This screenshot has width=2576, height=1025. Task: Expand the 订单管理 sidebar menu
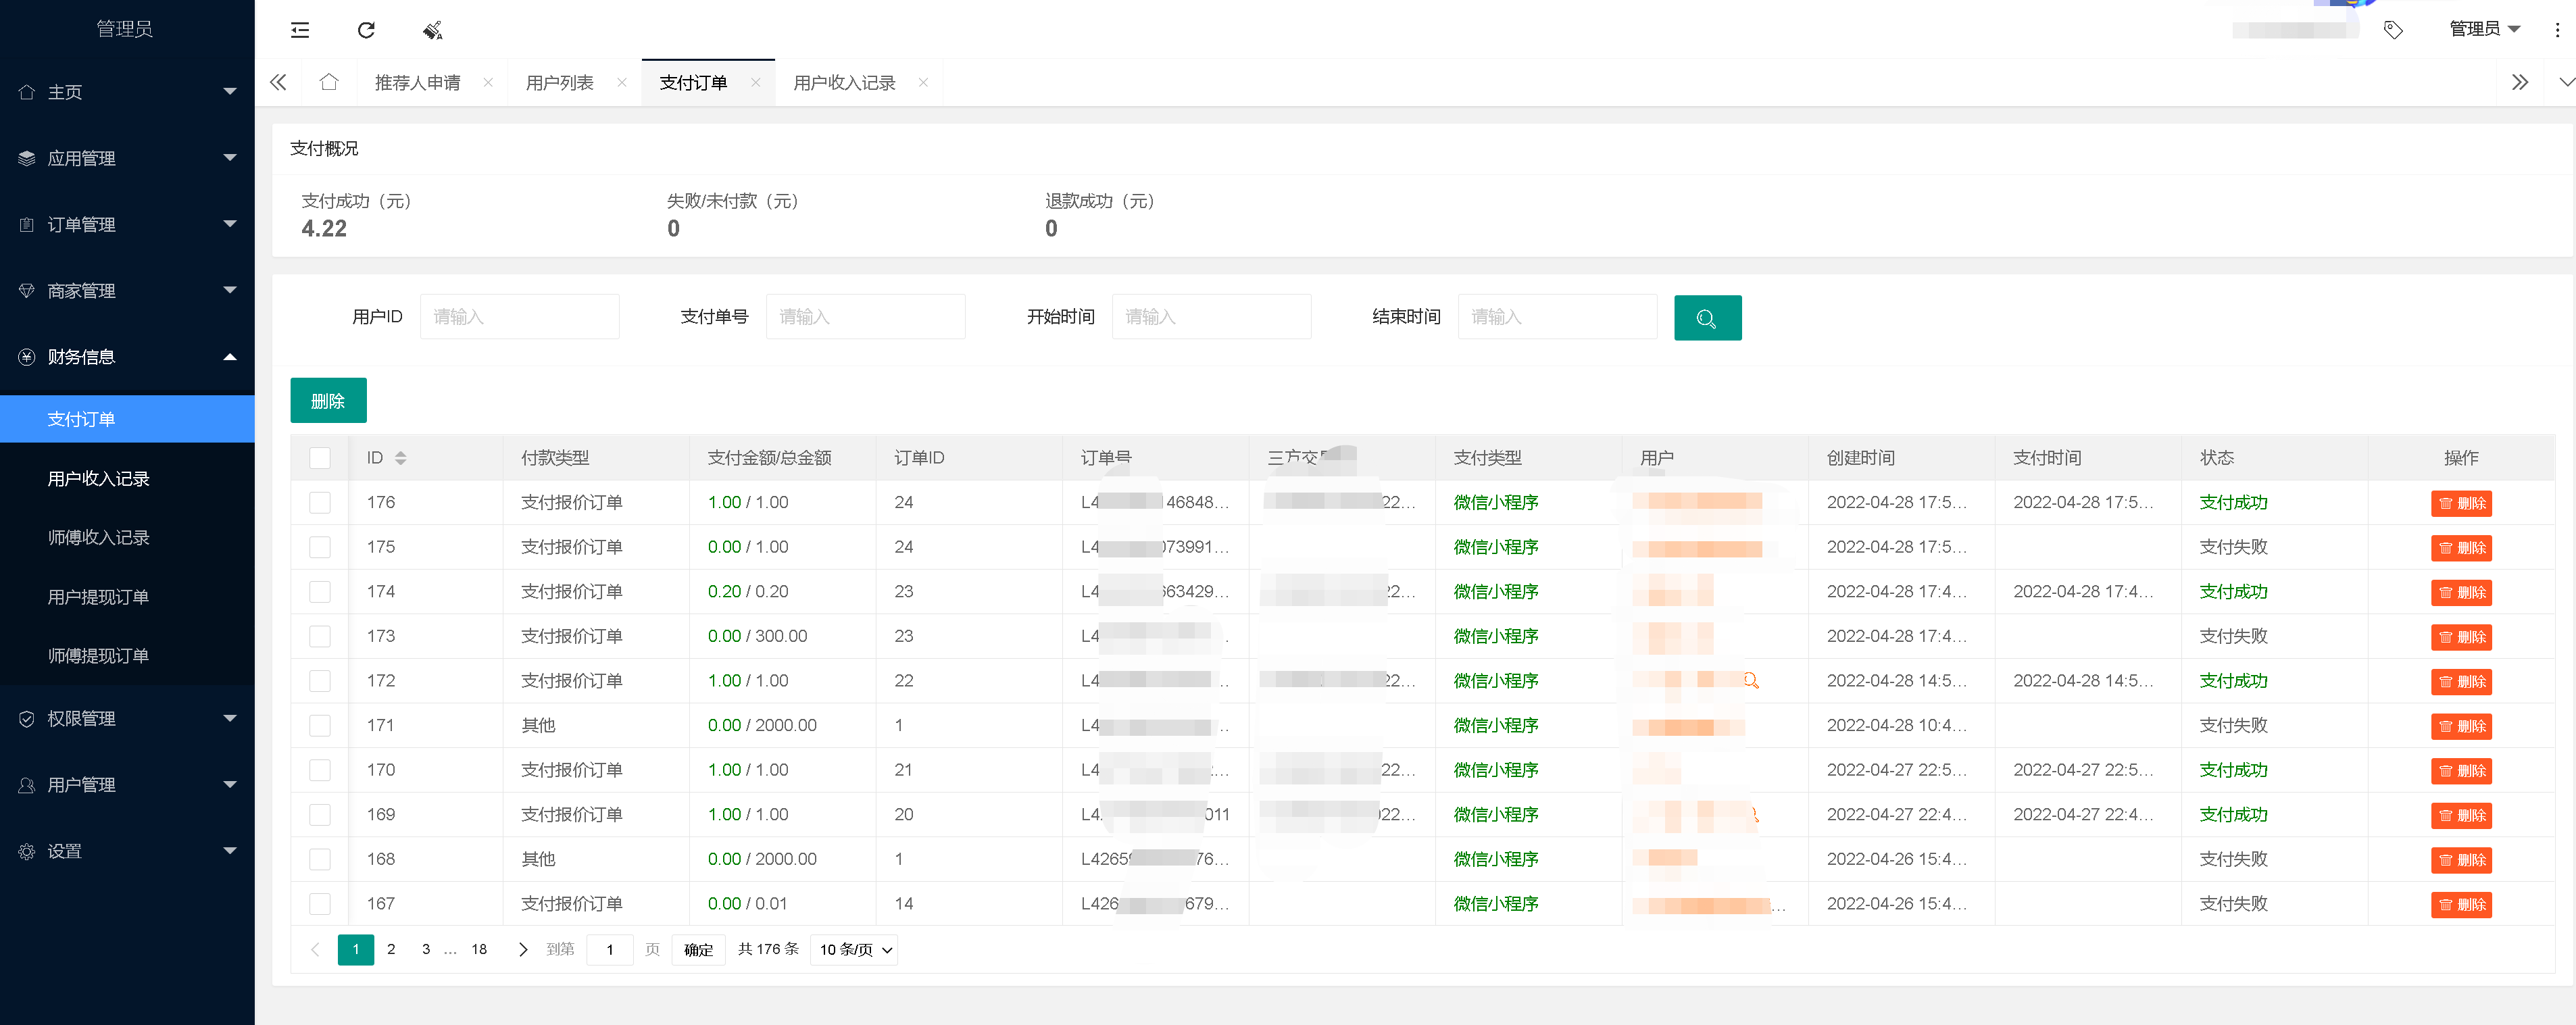click(127, 224)
